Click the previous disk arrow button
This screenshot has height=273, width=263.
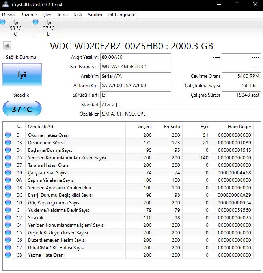click(7, 46)
